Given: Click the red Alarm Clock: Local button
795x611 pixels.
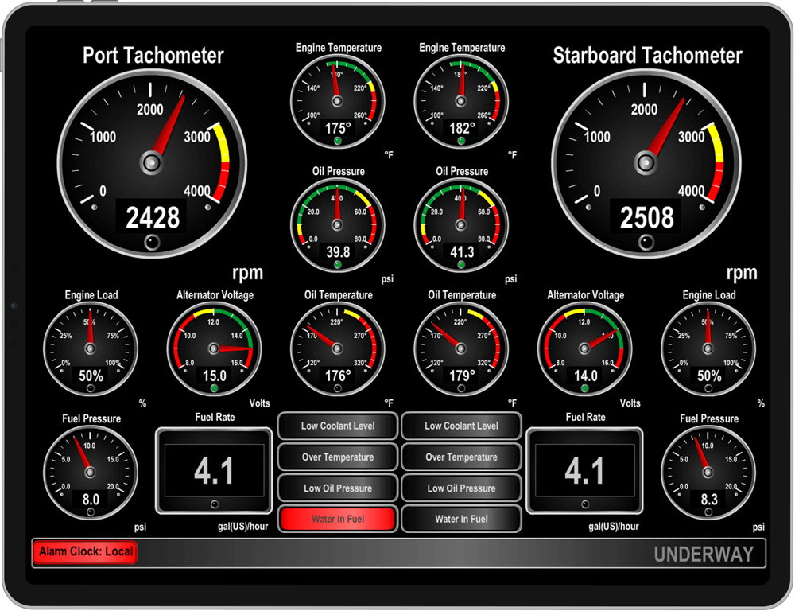Looking at the screenshot, I should point(85,552).
